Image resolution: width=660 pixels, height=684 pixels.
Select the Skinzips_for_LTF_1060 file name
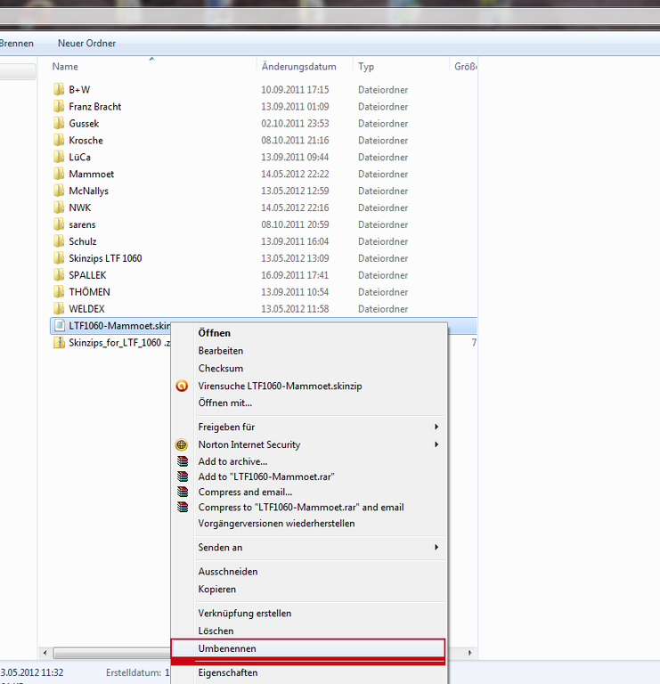click(119, 343)
